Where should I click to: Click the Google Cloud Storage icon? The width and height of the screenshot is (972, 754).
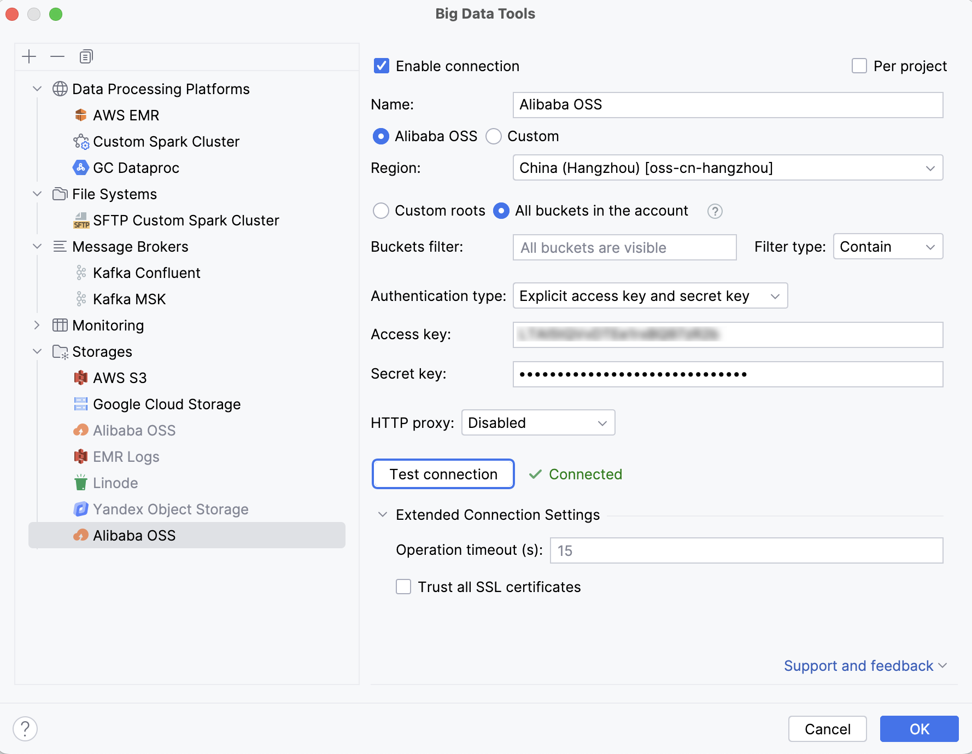pos(81,404)
